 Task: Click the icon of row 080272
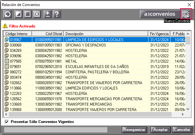point(7,72)
